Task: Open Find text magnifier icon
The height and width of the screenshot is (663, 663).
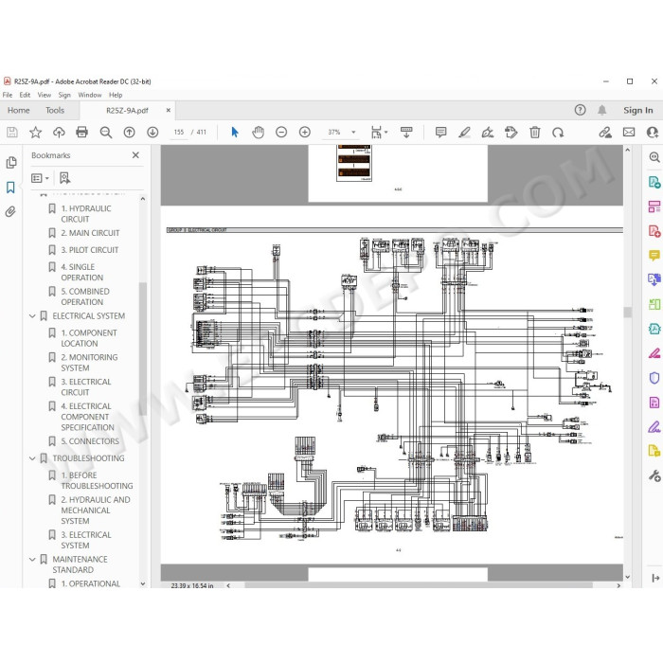Action: [106, 133]
